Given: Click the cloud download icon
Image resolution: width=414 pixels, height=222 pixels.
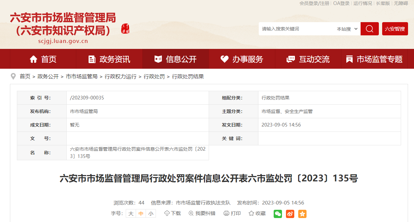Looking at the screenshot, I should click(x=167, y=213).
